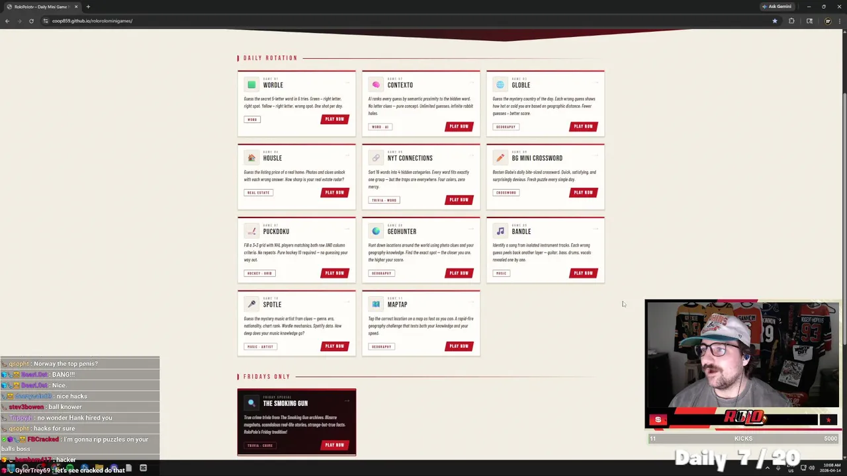Screen dimensions: 847x476
Task: Open a new browser tab
Action: coord(88,7)
